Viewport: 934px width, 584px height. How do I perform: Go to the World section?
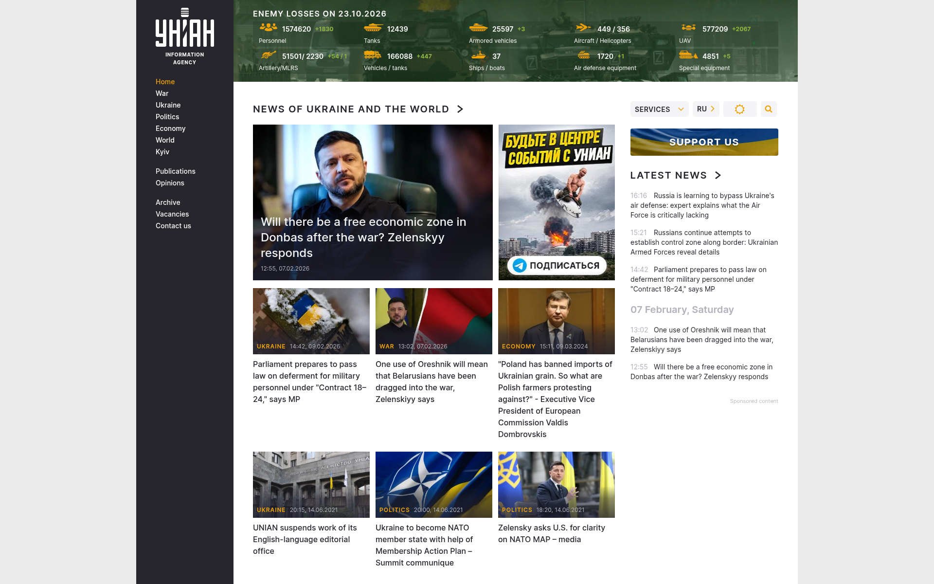pyautogui.click(x=165, y=140)
